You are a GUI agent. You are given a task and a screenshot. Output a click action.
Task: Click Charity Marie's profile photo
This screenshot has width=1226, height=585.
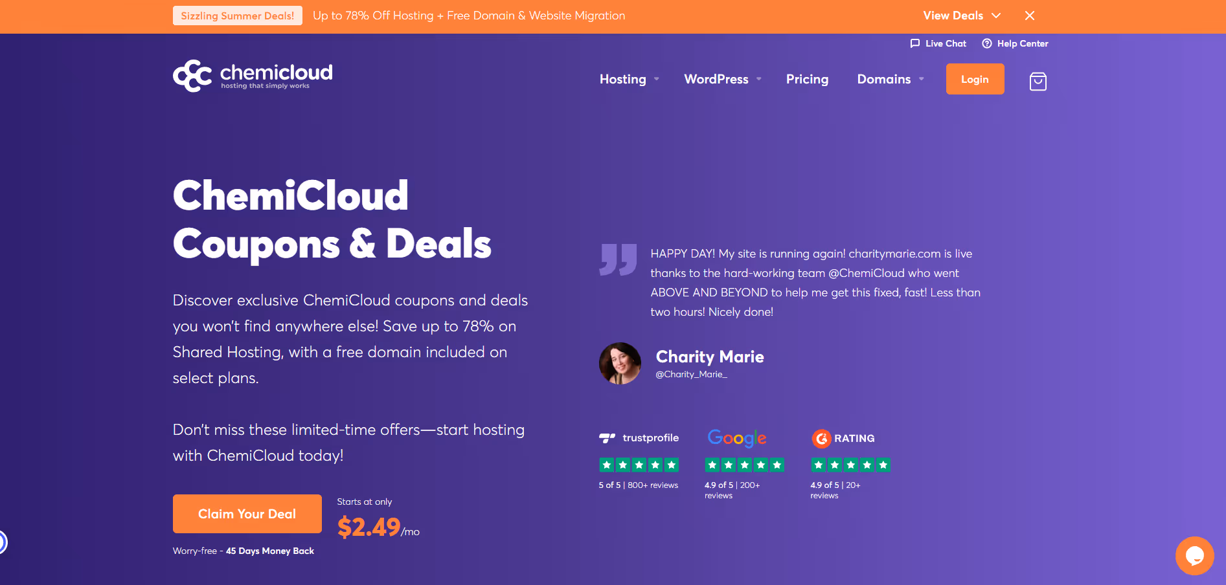click(x=619, y=363)
